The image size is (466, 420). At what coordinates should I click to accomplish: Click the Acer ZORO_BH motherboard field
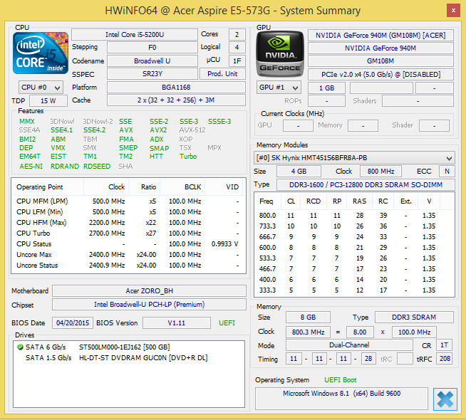pos(149,291)
